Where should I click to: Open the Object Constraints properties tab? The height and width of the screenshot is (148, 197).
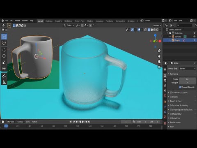click(x=165, y=112)
